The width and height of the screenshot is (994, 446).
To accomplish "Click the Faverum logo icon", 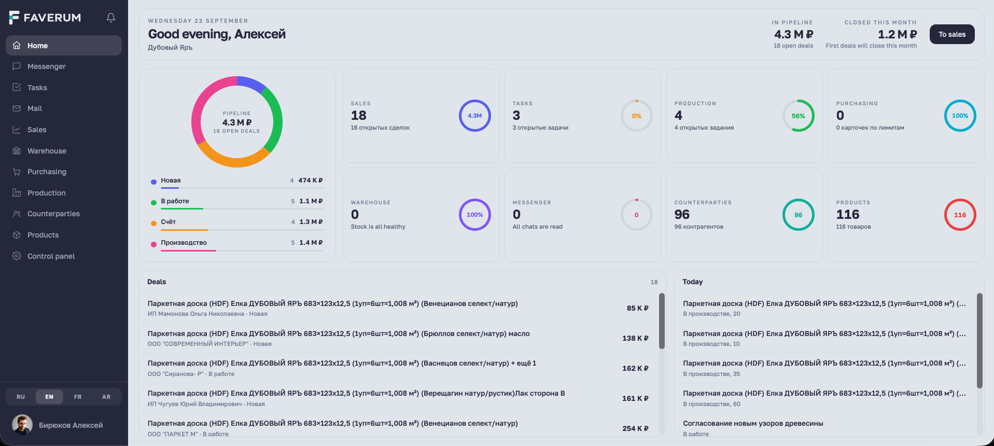I will (x=14, y=18).
